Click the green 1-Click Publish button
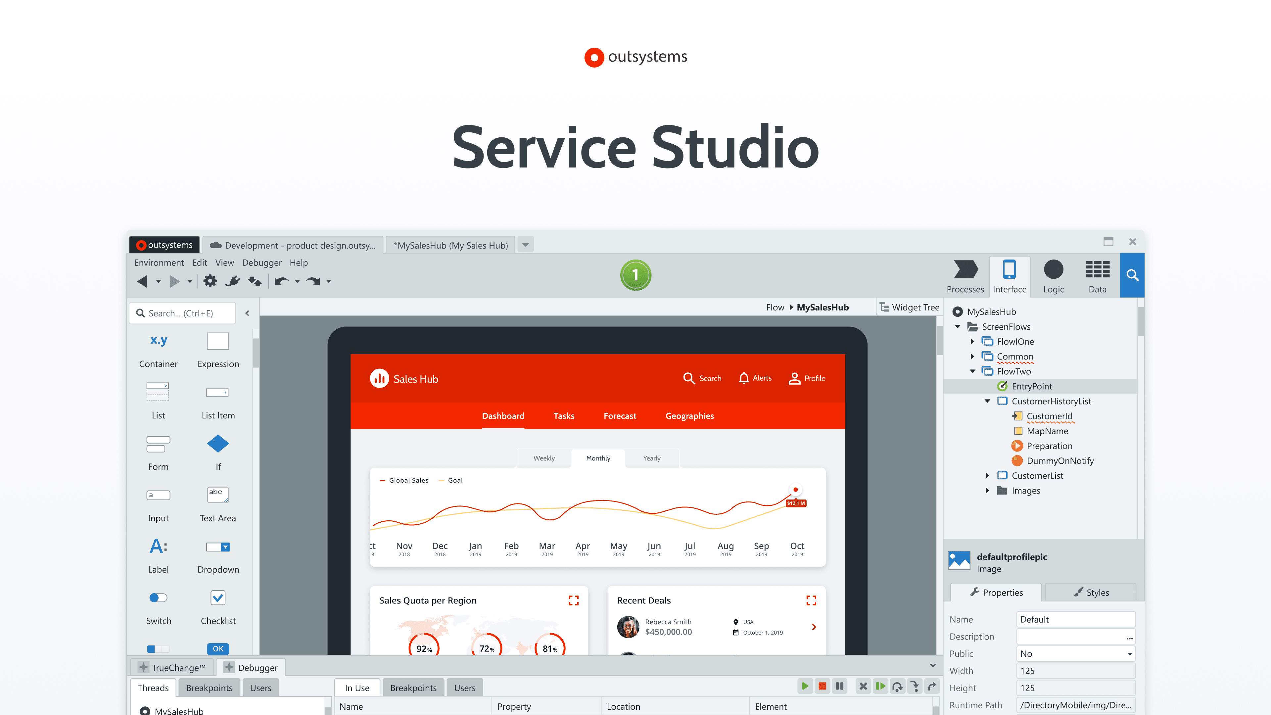The image size is (1271, 715). coord(635,275)
